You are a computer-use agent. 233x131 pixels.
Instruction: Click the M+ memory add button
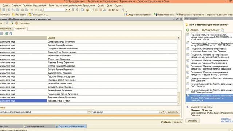pos(114,10)
